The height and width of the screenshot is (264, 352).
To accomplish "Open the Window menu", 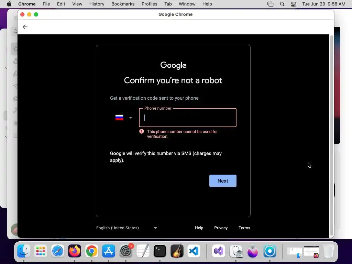I will (187, 4).
